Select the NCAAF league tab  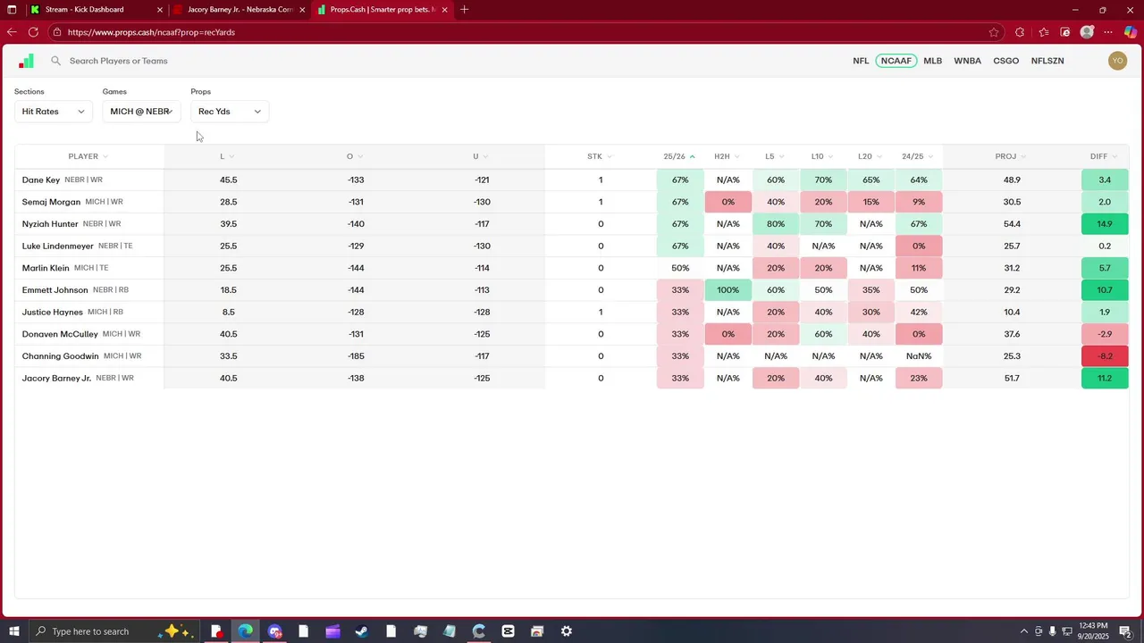pos(896,61)
